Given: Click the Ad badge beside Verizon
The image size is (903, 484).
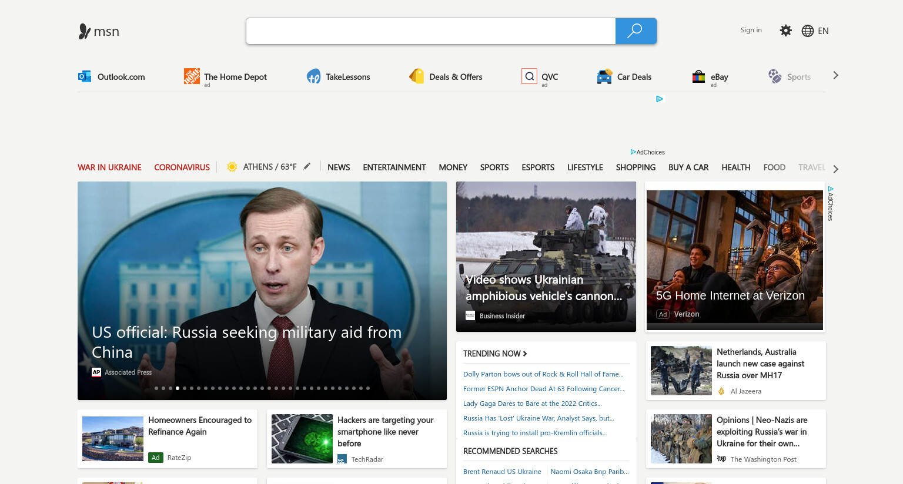Looking at the screenshot, I should pos(663,314).
